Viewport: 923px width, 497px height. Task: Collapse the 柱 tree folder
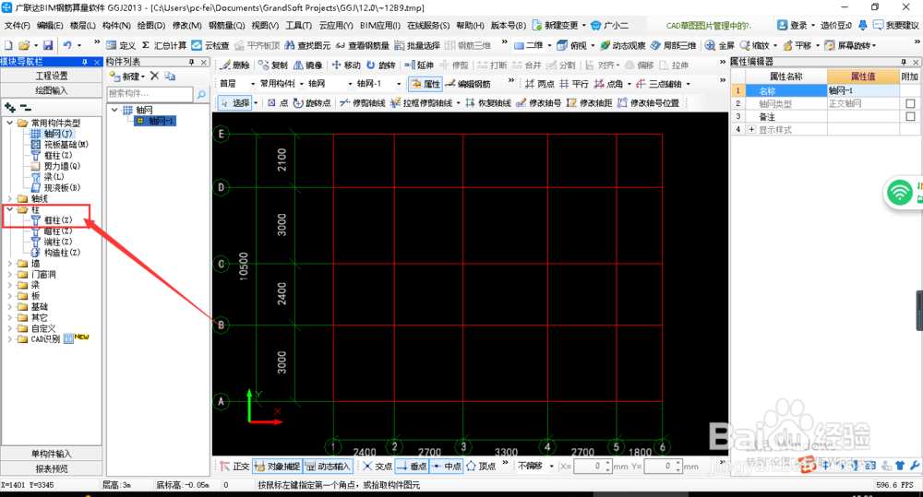tap(9, 209)
